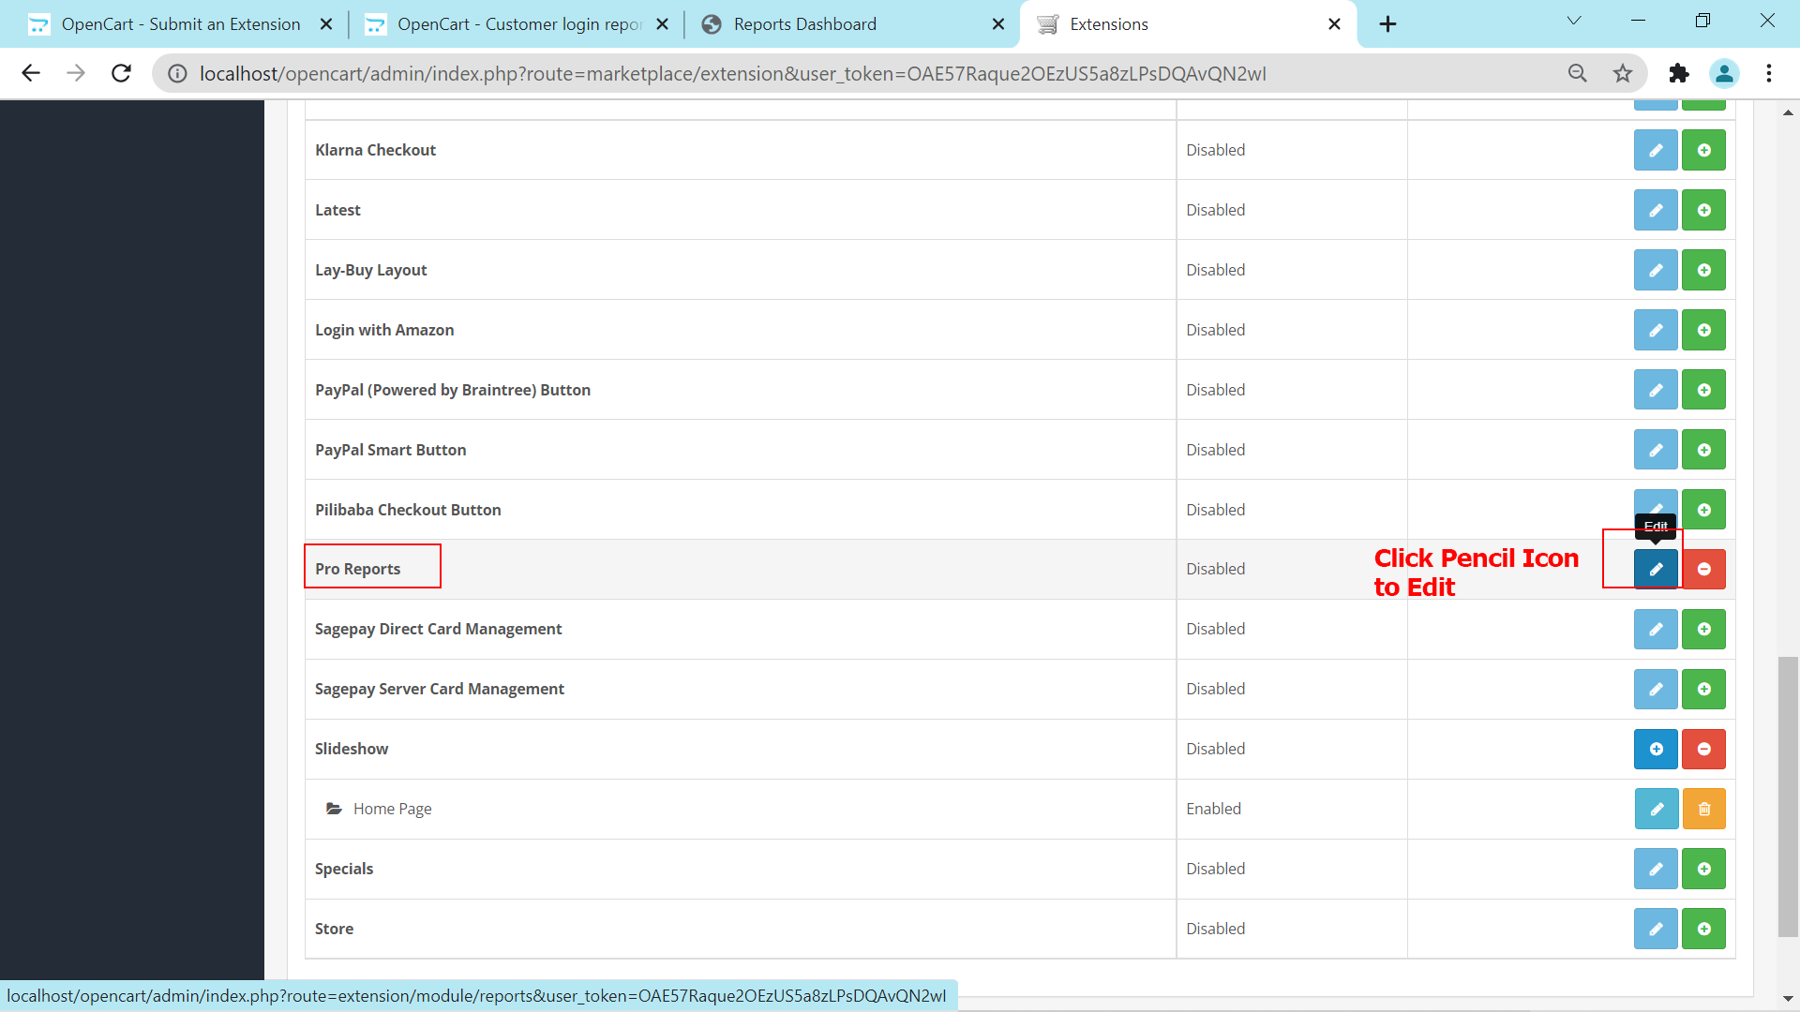Install Lay-Buy Layout with green plus

[x=1703, y=270]
